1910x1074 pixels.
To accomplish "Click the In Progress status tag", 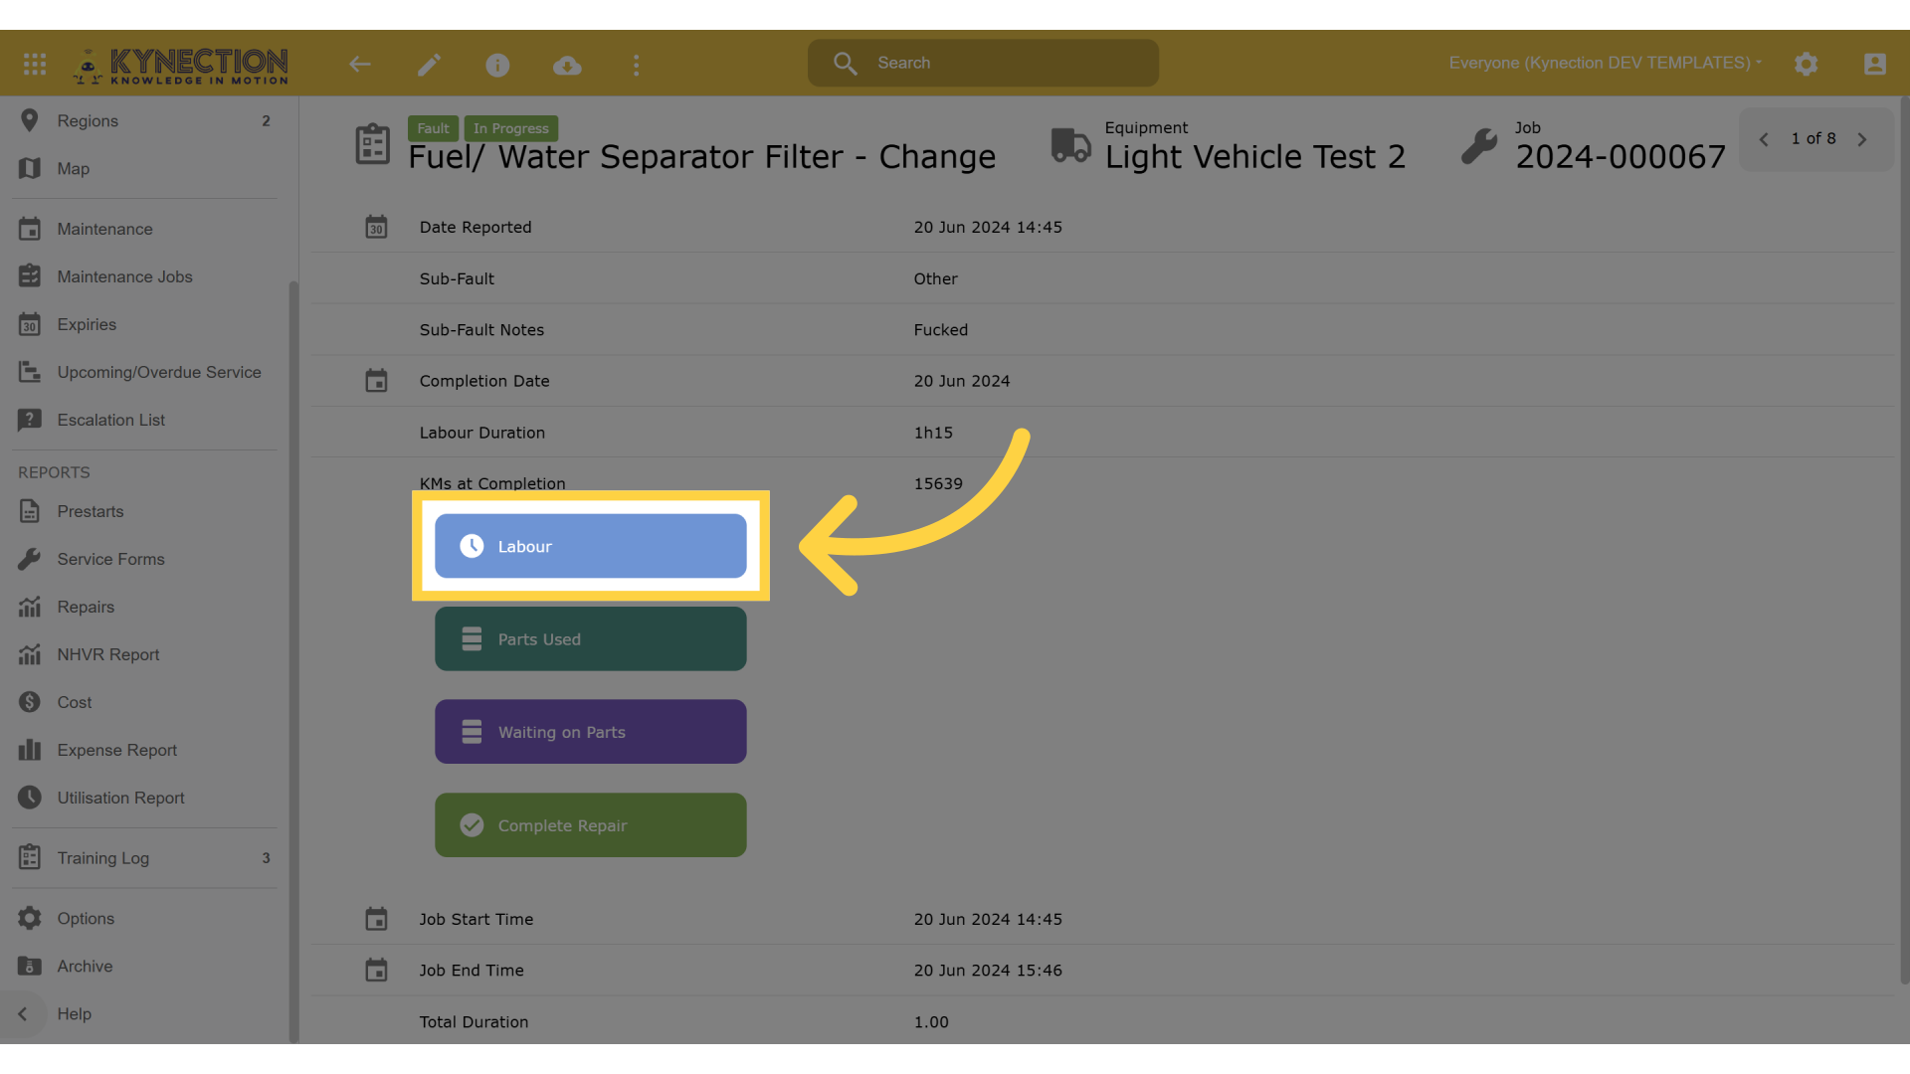I will click(511, 128).
